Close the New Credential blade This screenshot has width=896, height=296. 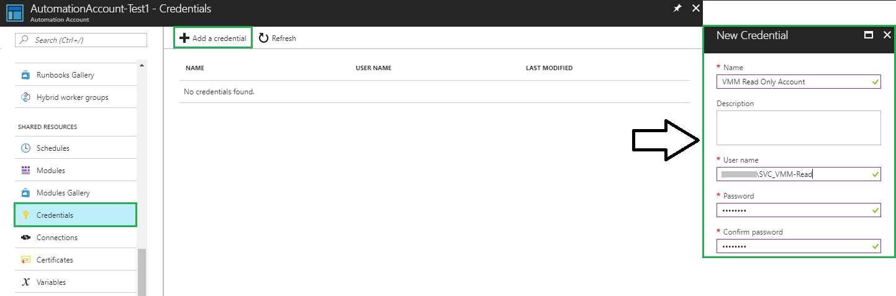click(x=887, y=35)
